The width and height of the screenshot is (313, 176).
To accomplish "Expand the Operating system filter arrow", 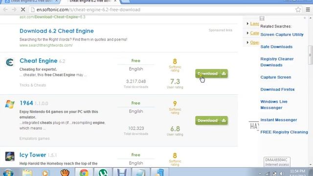I will [x=247, y=43].
